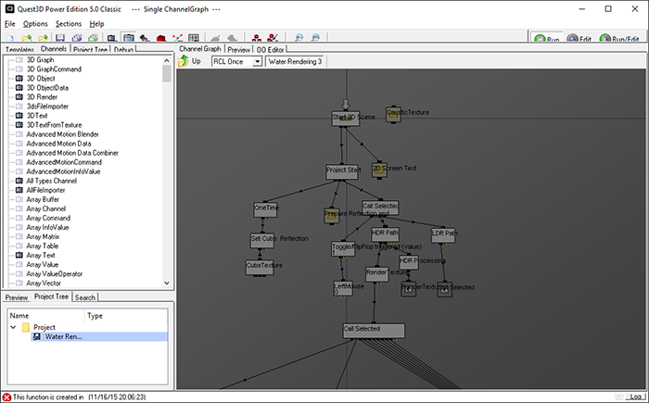
Task: Click the Water Rendering 3 breadcrumb button
Action: click(x=294, y=61)
